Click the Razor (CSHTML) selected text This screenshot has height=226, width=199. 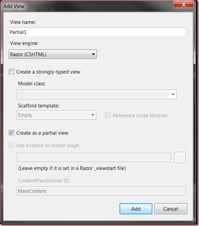pyautogui.click(x=28, y=54)
